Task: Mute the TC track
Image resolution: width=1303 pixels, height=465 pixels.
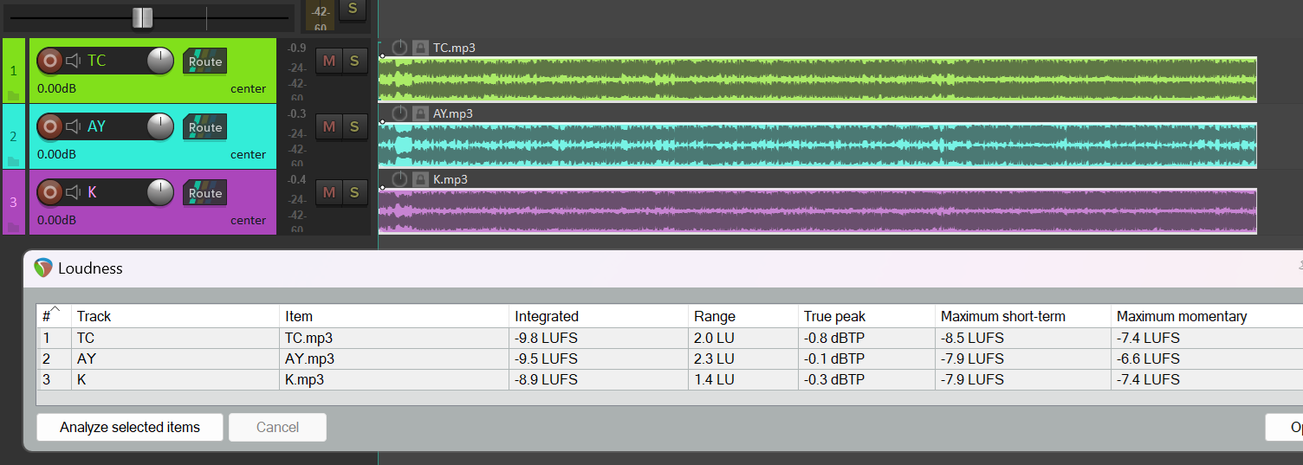Action: (x=328, y=61)
